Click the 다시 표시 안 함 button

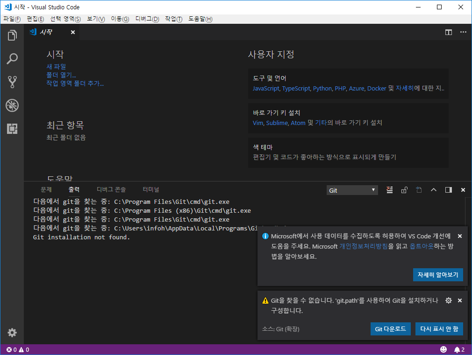439,329
